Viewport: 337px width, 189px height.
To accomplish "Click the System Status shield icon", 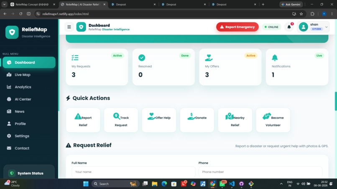I will click(12, 173).
